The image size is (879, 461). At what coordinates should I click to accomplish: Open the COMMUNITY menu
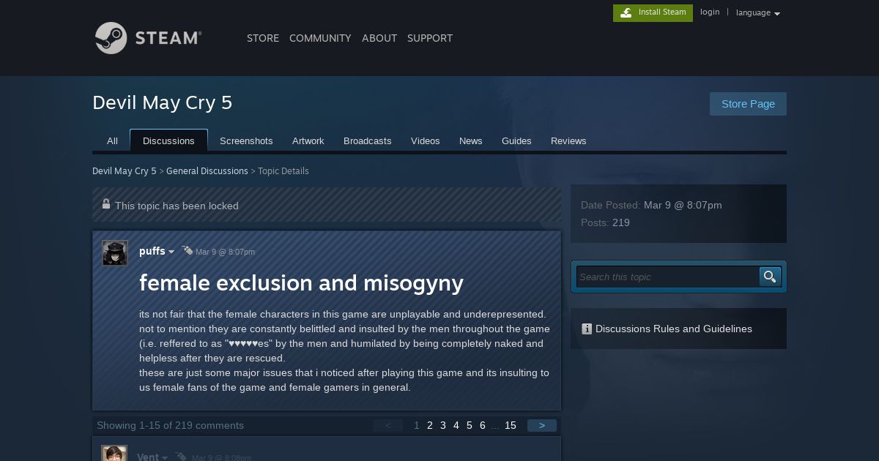pos(320,38)
